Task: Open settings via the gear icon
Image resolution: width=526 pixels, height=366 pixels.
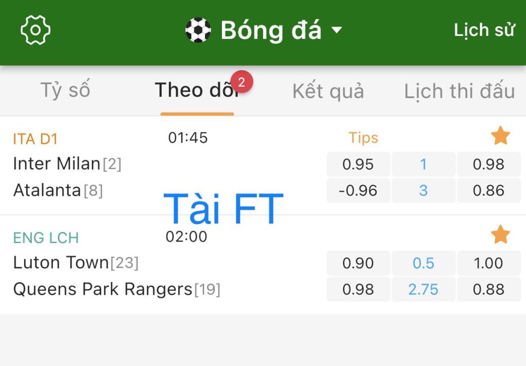Action: click(35, 30)
